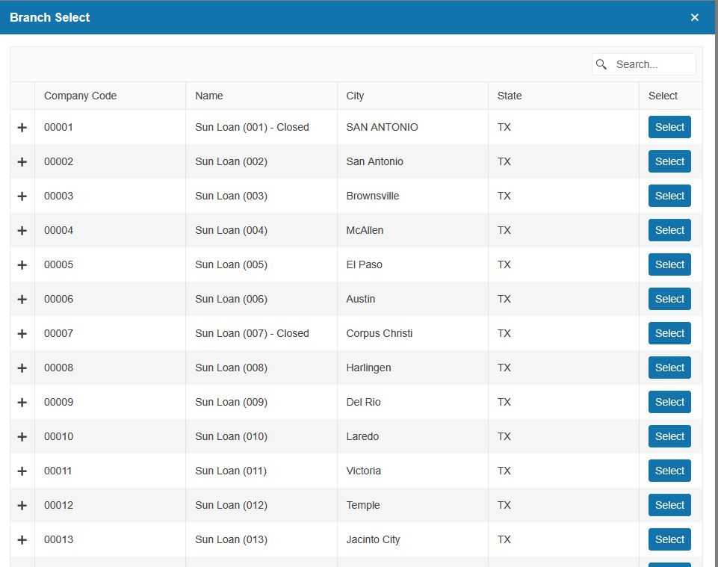Click company code 00010 cell
This screenshot has height=567, width=718.
tap(111, 436)
